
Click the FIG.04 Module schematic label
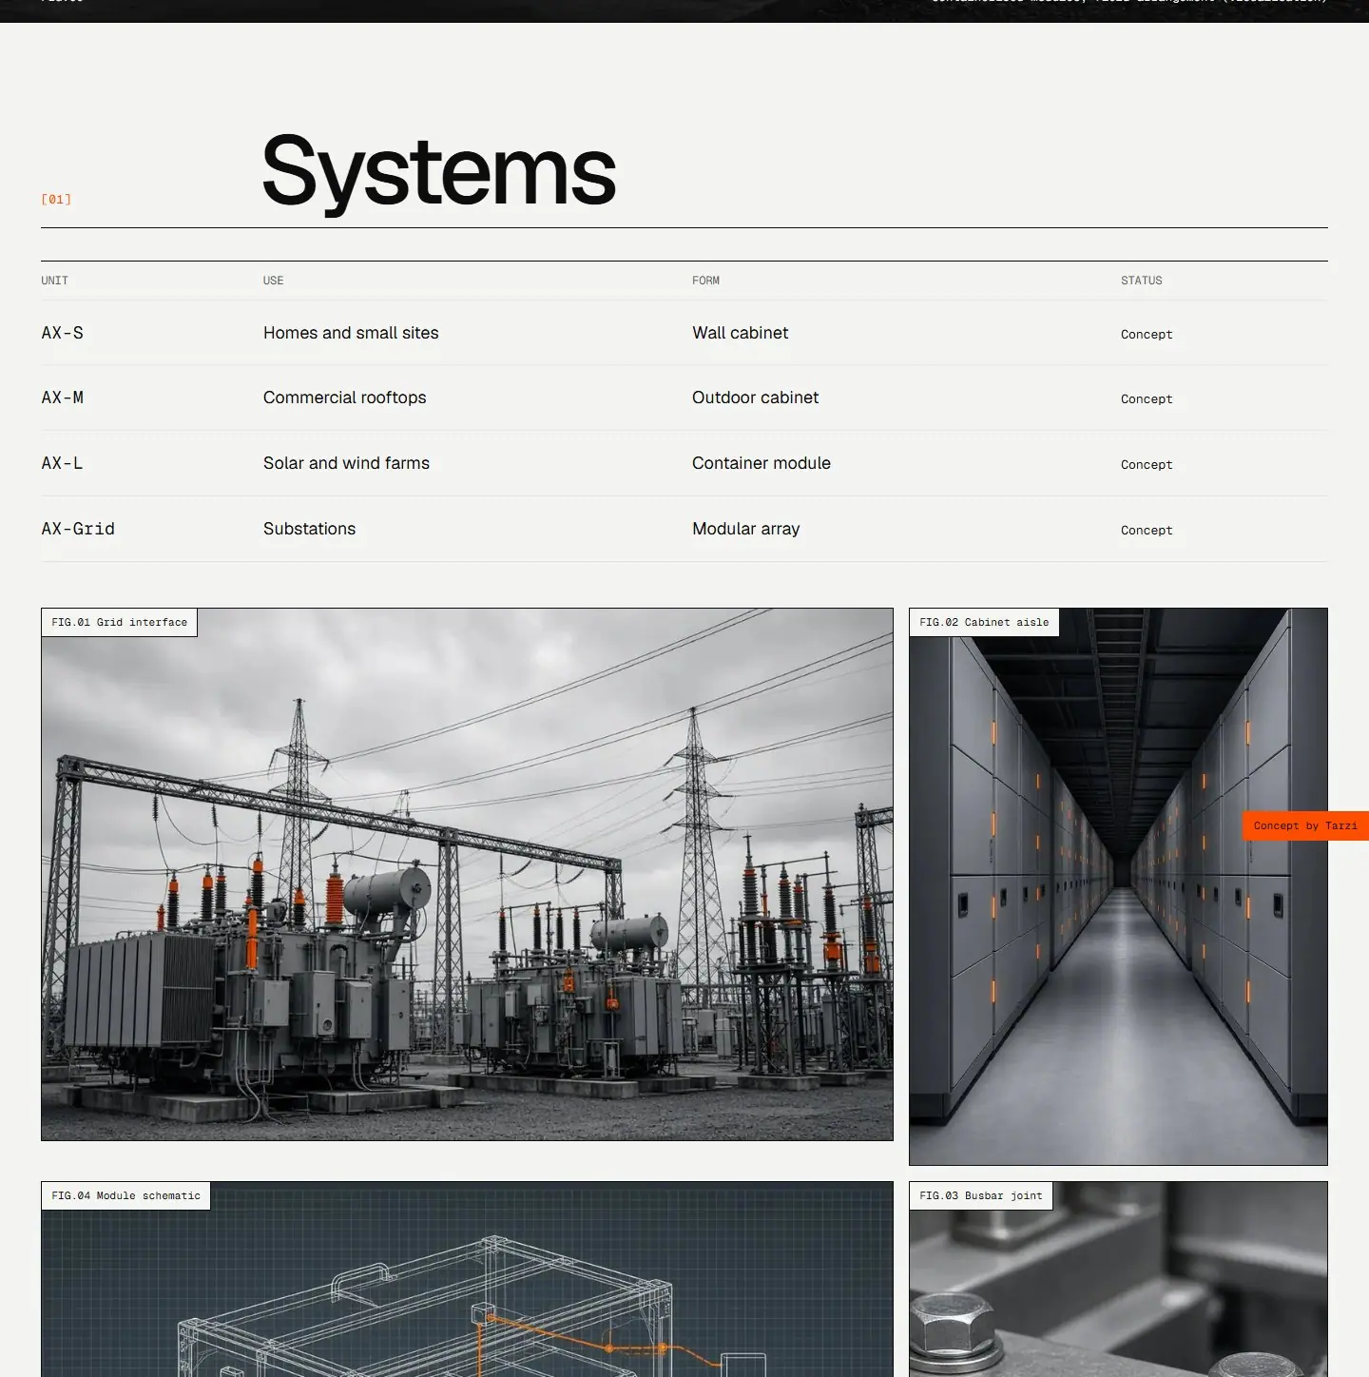click(125, 1195)
